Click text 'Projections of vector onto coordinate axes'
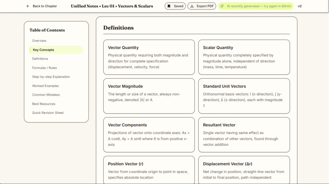329x184 pixels. (x=144, y=133)
